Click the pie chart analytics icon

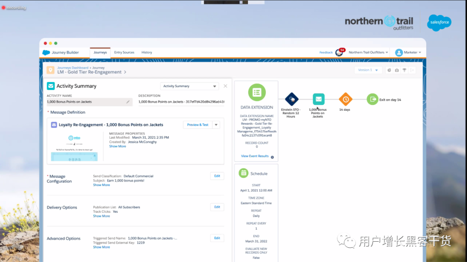389,70
